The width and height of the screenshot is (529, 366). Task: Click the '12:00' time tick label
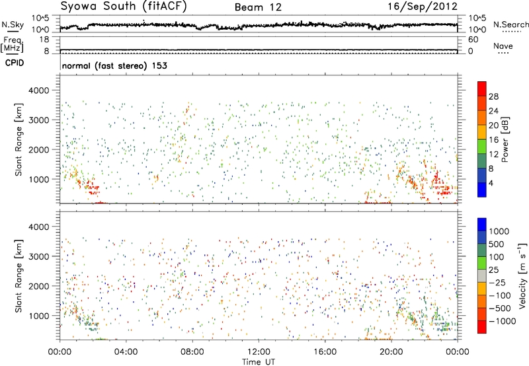pyautogui.click(x=259, y=352)
